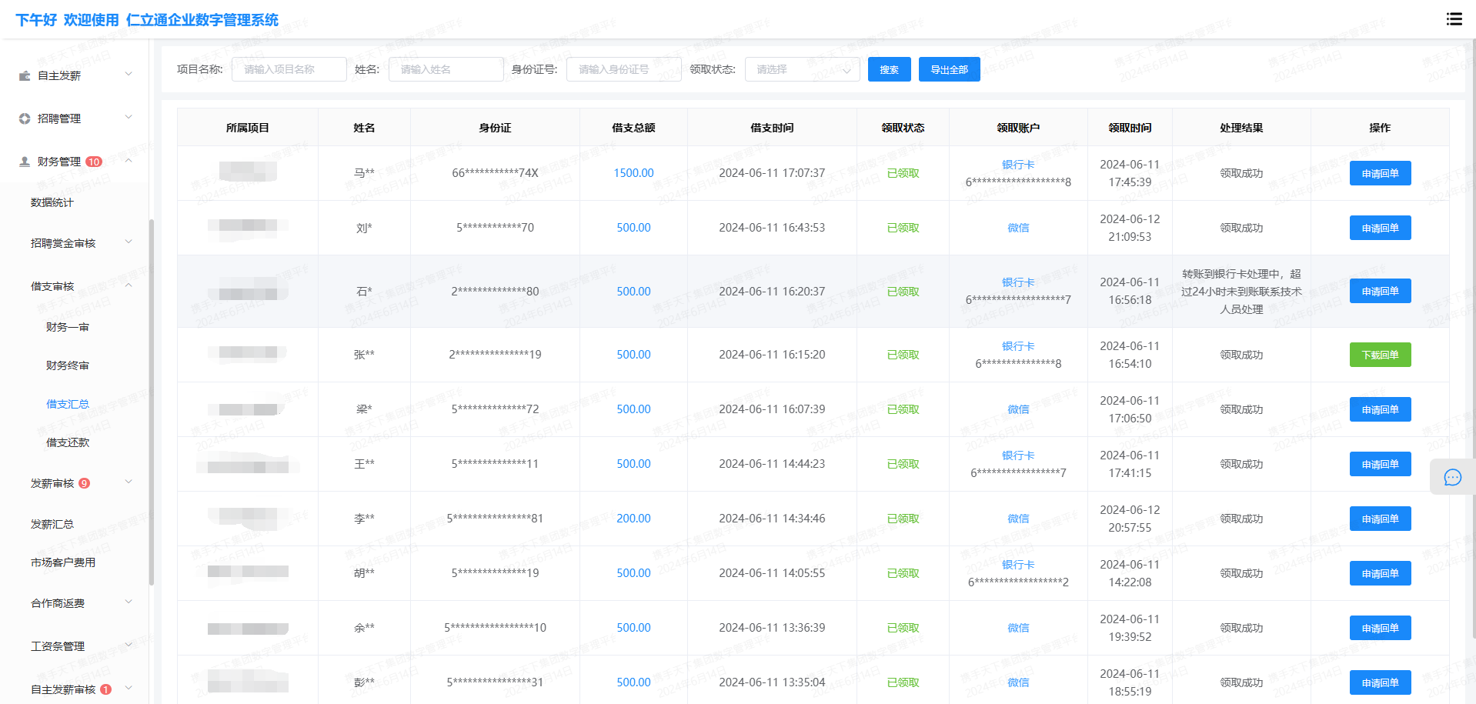
Task: Click the red 1 badge on 自主发薪审核
Action: pyautogui.click(x=106, y=689)
